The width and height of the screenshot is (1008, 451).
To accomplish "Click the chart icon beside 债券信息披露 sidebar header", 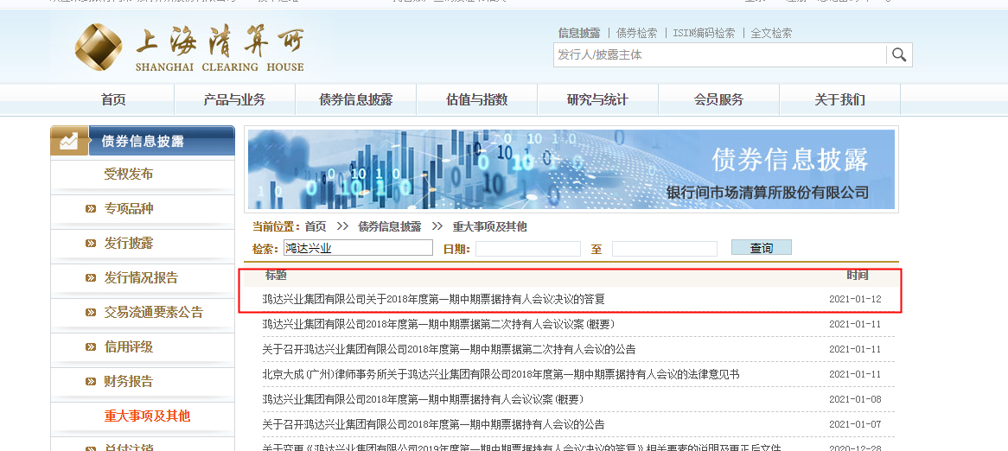I will (x=69, y=142).
